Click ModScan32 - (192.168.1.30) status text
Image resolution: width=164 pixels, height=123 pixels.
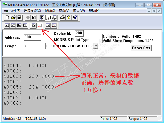24,119
